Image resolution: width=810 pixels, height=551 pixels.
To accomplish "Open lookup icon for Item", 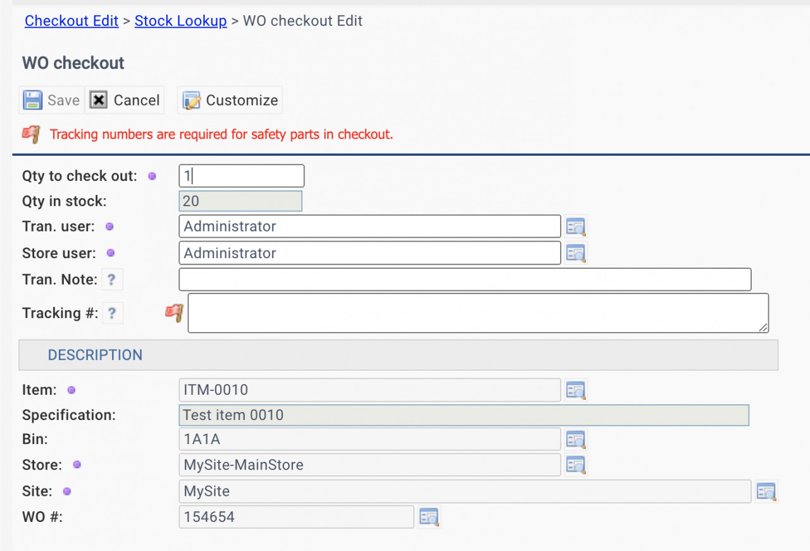I will click(x=576, y=390).
